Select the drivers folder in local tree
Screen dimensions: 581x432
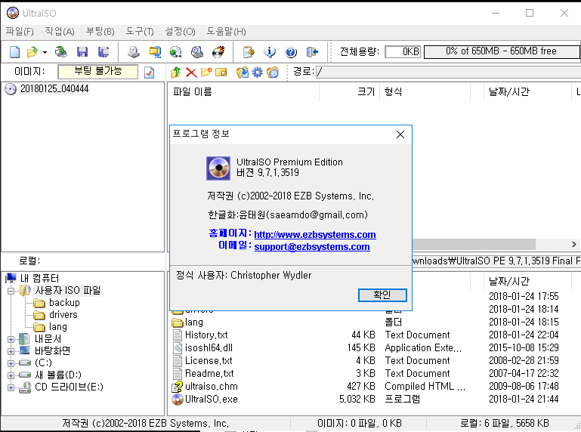[x=63, y=315]
